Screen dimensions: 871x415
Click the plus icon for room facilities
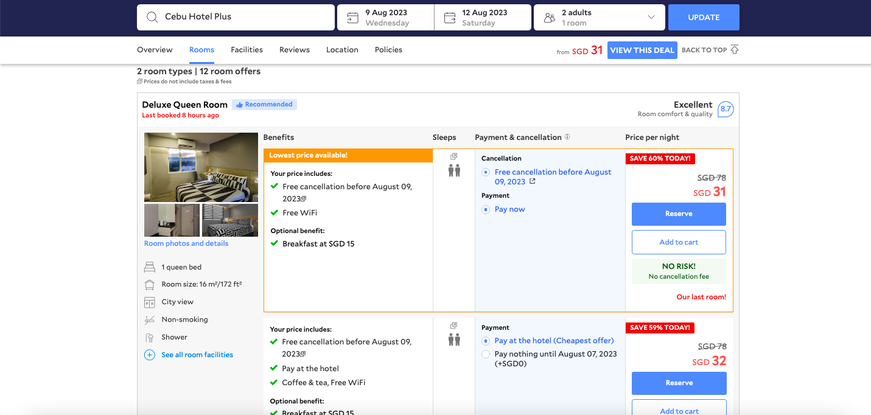(150, 355)
